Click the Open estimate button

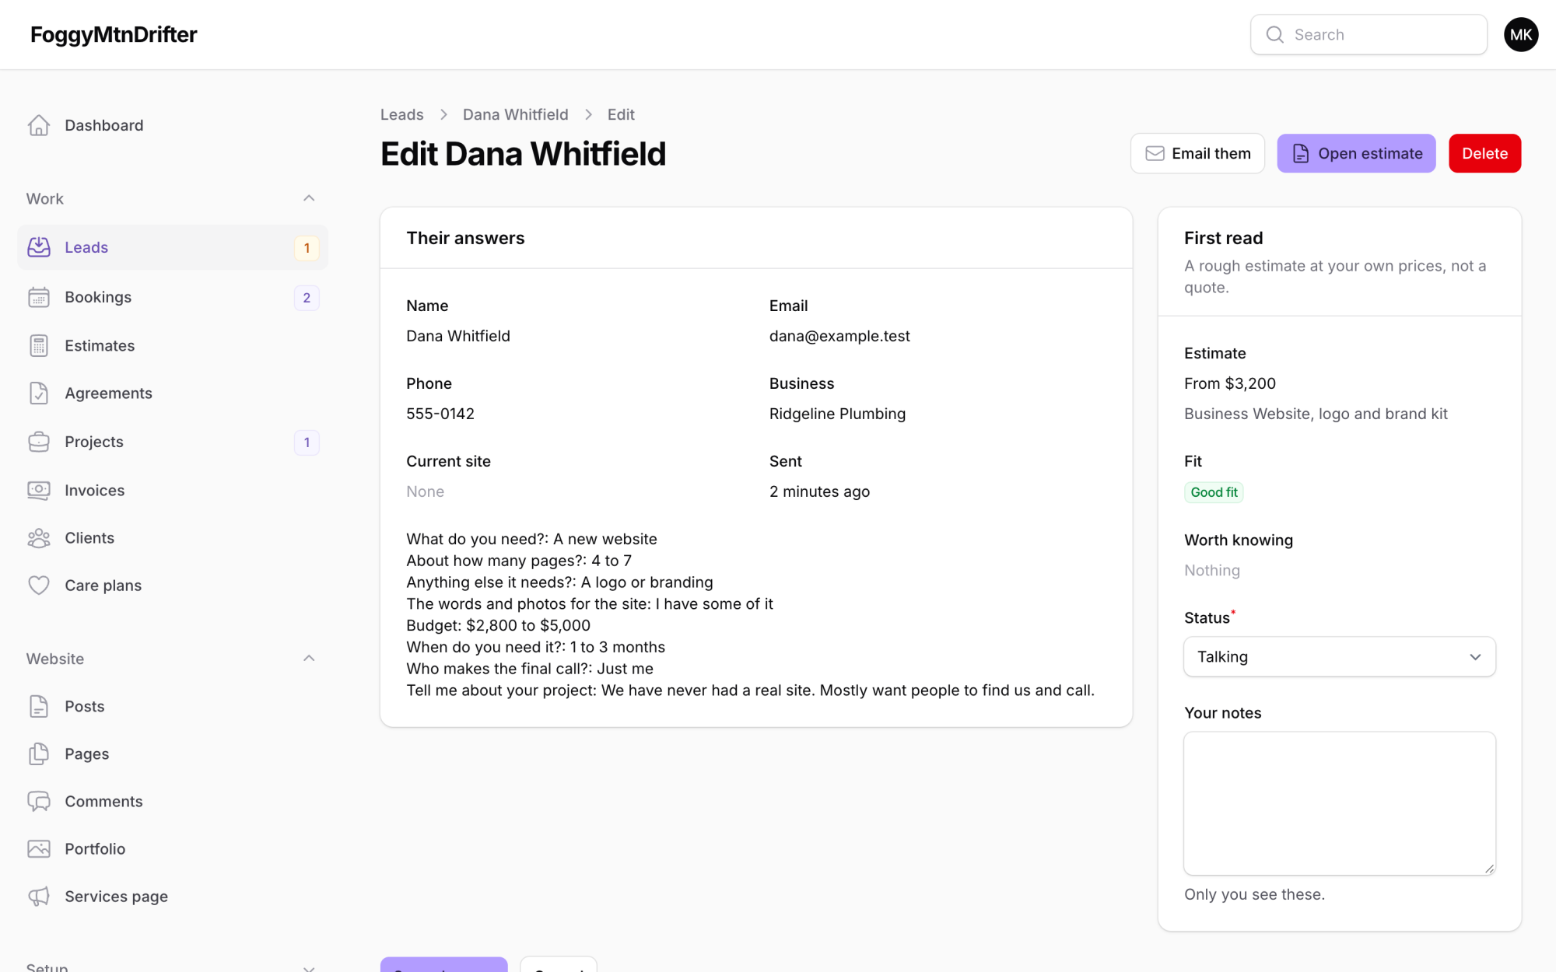(x=1356, y=153)
